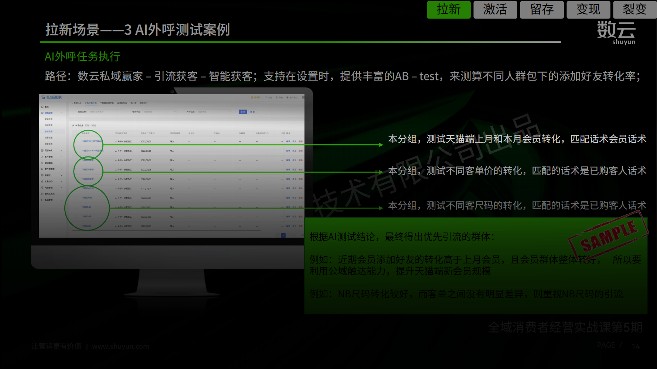Expand the 客户群管理 sidebar group
Viewport: 657px width, 369px height.
61,169
